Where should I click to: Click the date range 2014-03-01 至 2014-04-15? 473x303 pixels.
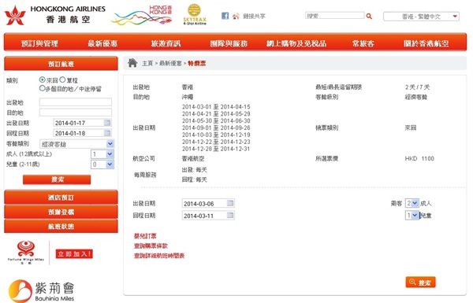(216, 106)
